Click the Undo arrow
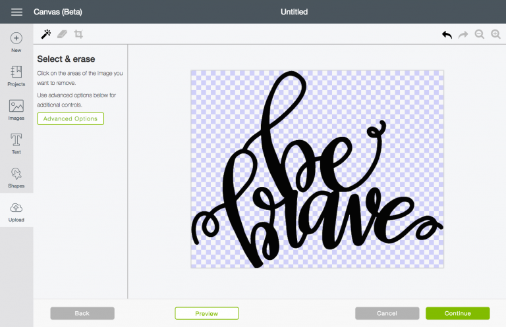 (x=447, y=34)
